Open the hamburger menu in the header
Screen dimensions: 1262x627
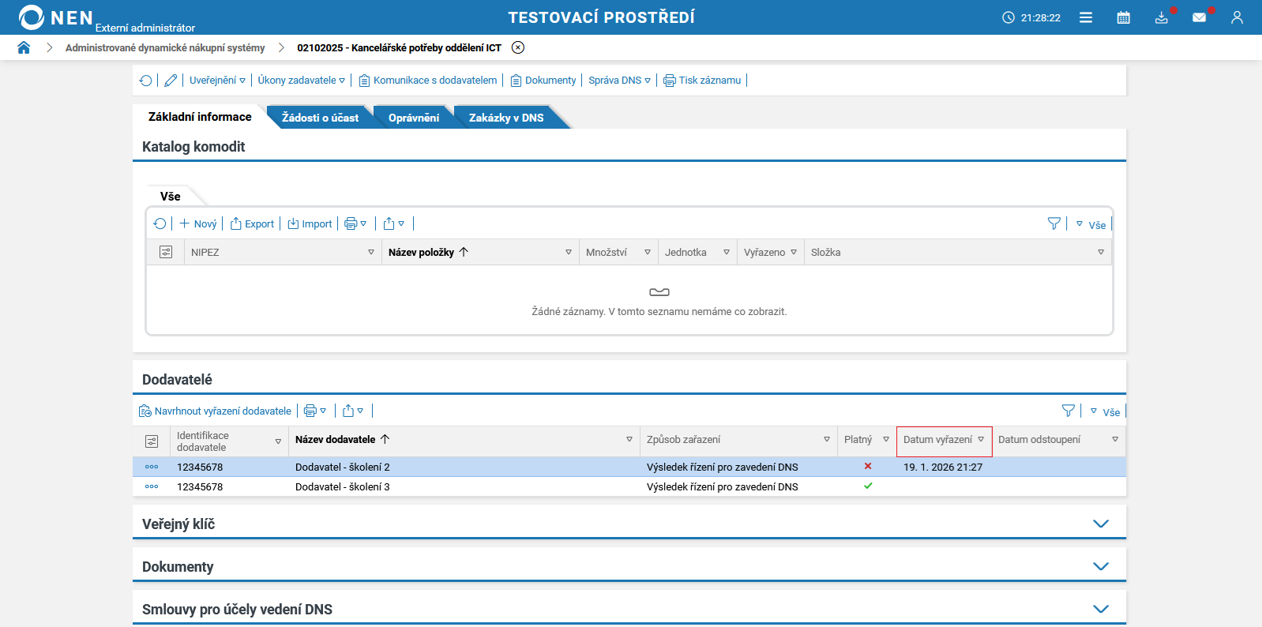[x=1086, y=17]
